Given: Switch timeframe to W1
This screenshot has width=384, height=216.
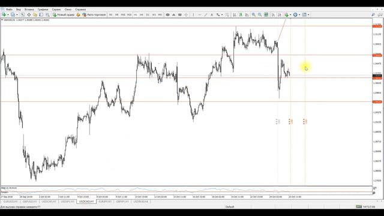Looking at the screenshot, I should coord(154,14).
